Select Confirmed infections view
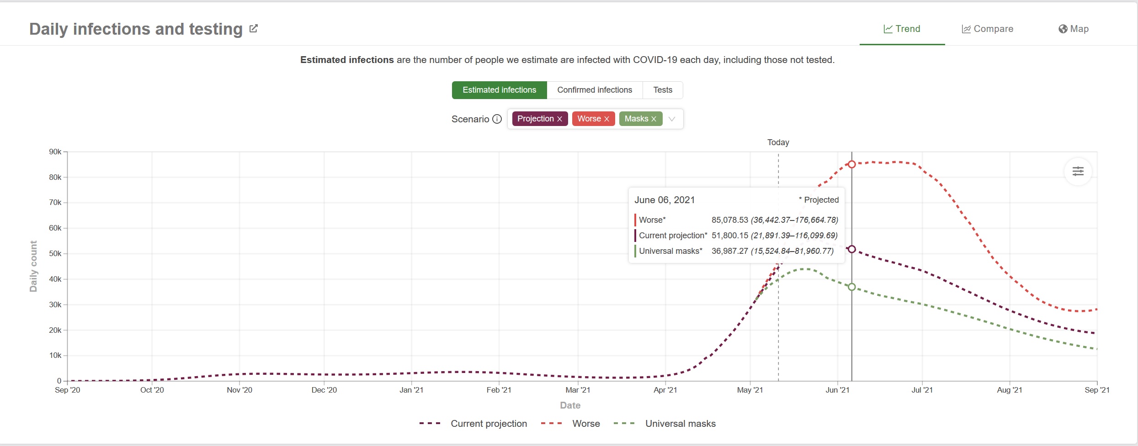 [x=595, y=90]
